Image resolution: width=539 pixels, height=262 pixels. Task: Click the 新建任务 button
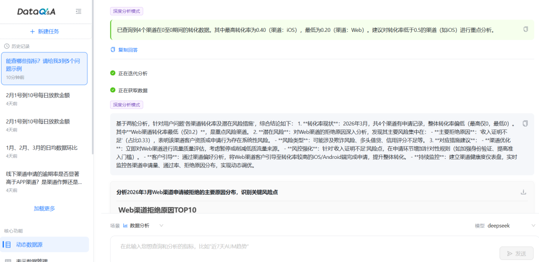(x=45, y=31)
